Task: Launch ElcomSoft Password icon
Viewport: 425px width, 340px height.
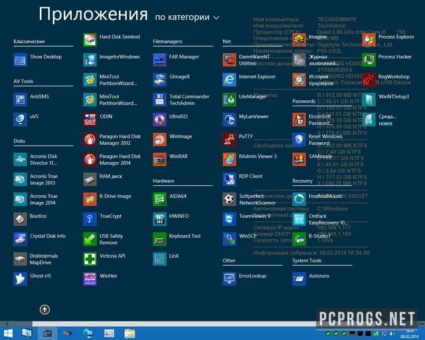Action: click(299, 120)
